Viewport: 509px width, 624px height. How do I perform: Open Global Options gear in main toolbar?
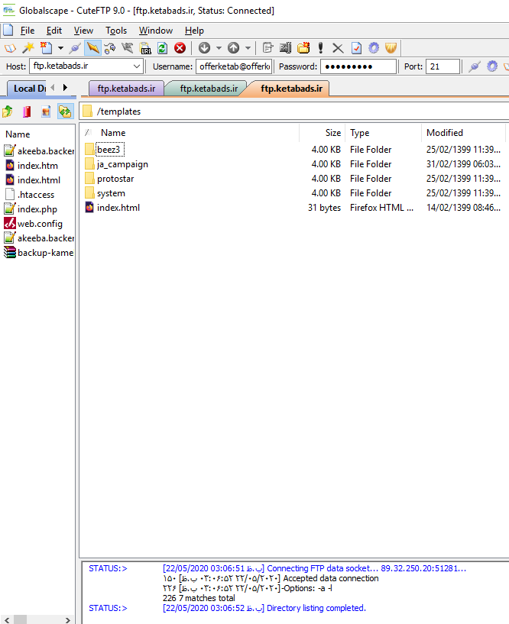[x=374, y=48]
